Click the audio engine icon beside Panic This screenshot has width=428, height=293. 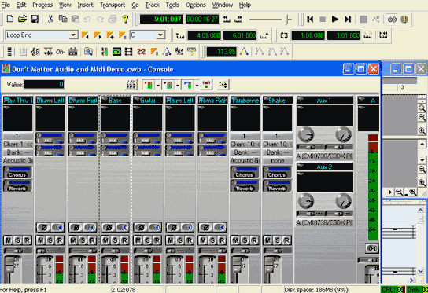click(x=392, y=20)
